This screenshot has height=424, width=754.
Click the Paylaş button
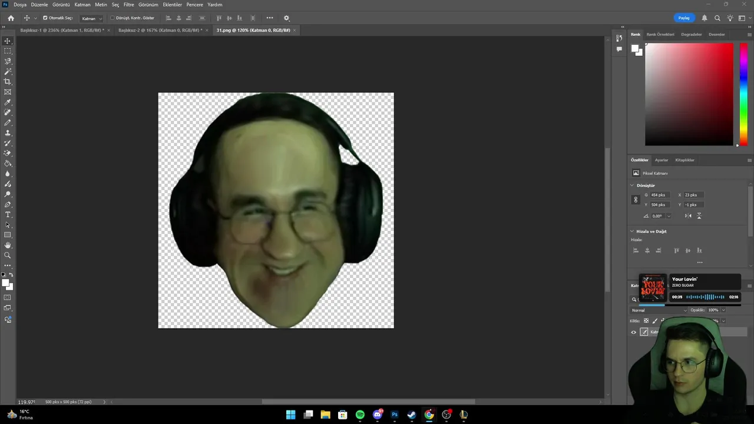pos(684,18)
